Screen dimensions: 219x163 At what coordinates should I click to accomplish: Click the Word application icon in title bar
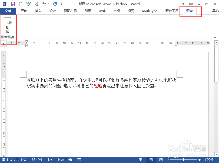click(x=5, y=4)
